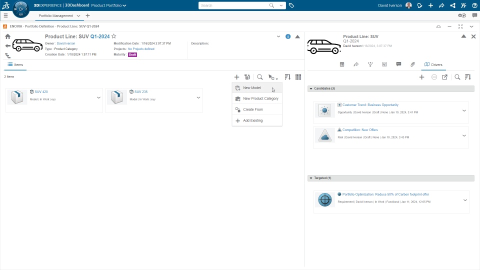Open owner link David Iverson
The height and width of the screenshot is (270, 480).
[66, 43]
